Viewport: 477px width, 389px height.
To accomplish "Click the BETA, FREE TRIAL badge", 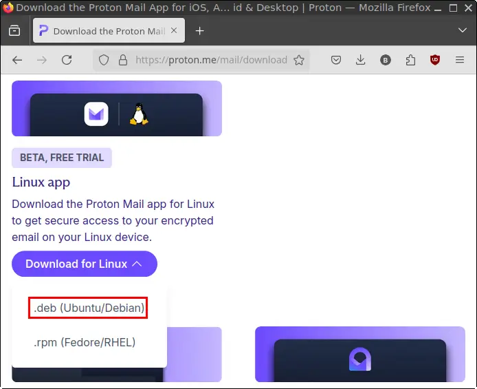I will tap(62, 158).
